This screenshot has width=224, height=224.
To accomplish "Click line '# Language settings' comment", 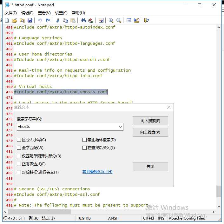I will click(38, 38).
